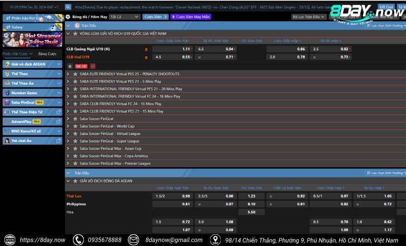Click the star icon under CLB Huế U19

tap(70, 66)
